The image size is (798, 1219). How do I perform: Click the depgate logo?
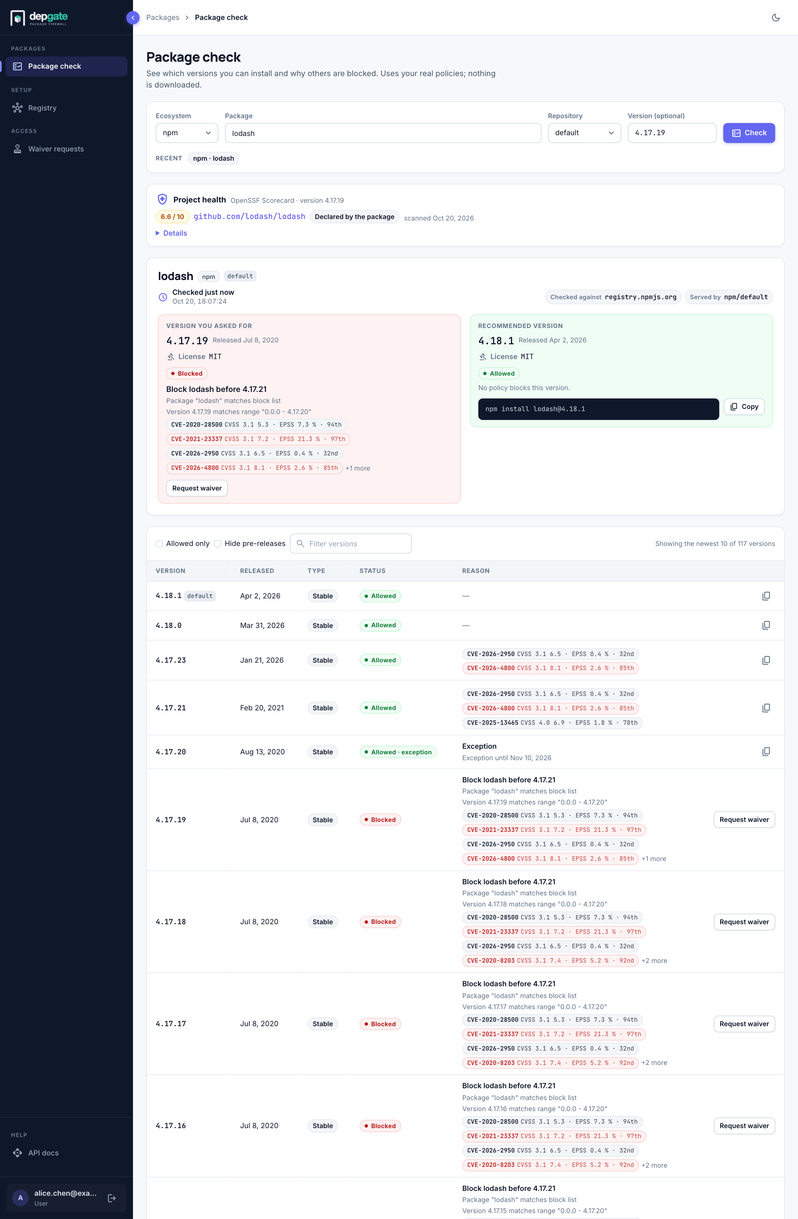point(40,18)
